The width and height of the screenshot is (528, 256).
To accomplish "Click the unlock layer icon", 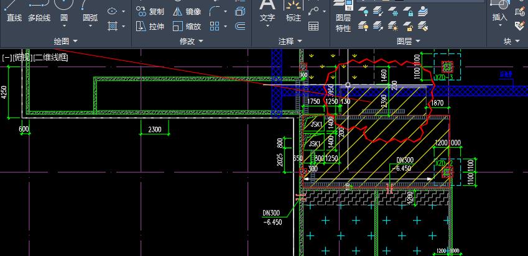I will click(408, 26).
